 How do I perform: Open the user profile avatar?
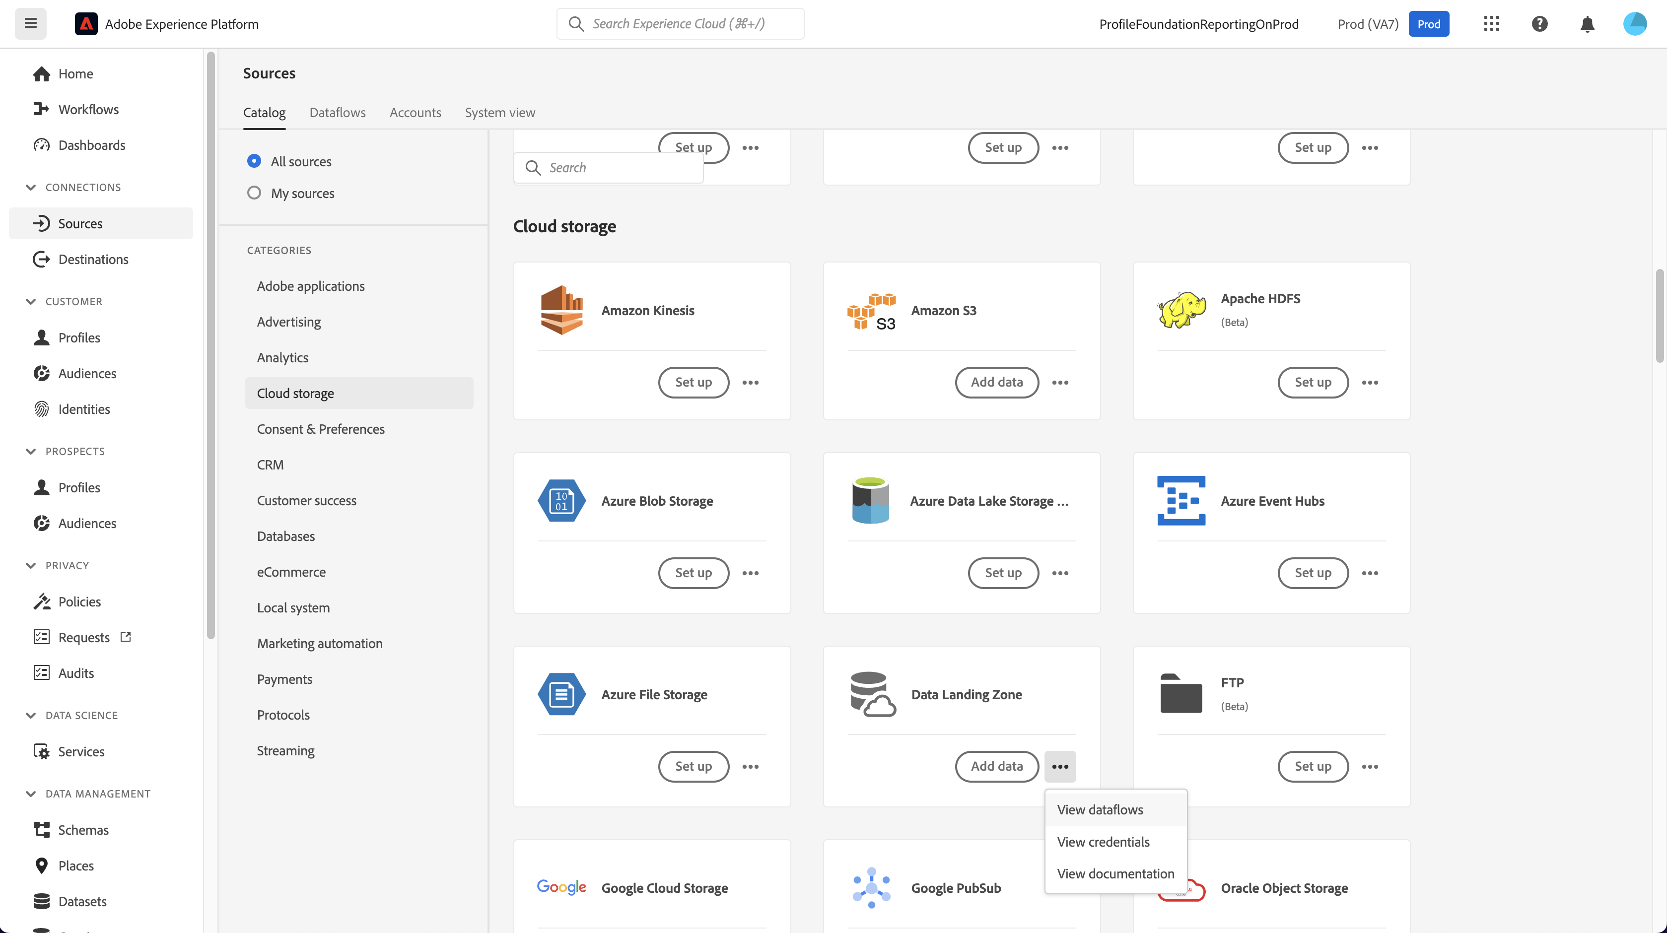1635,24
